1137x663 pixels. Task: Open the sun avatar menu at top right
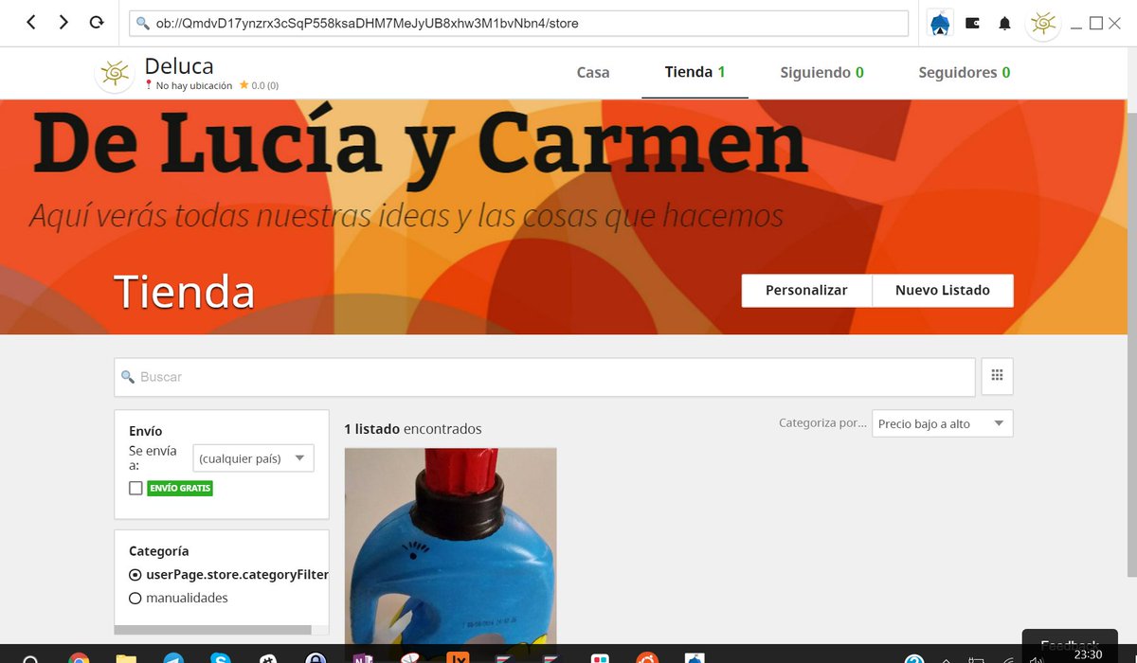[x=1043, y=23]
